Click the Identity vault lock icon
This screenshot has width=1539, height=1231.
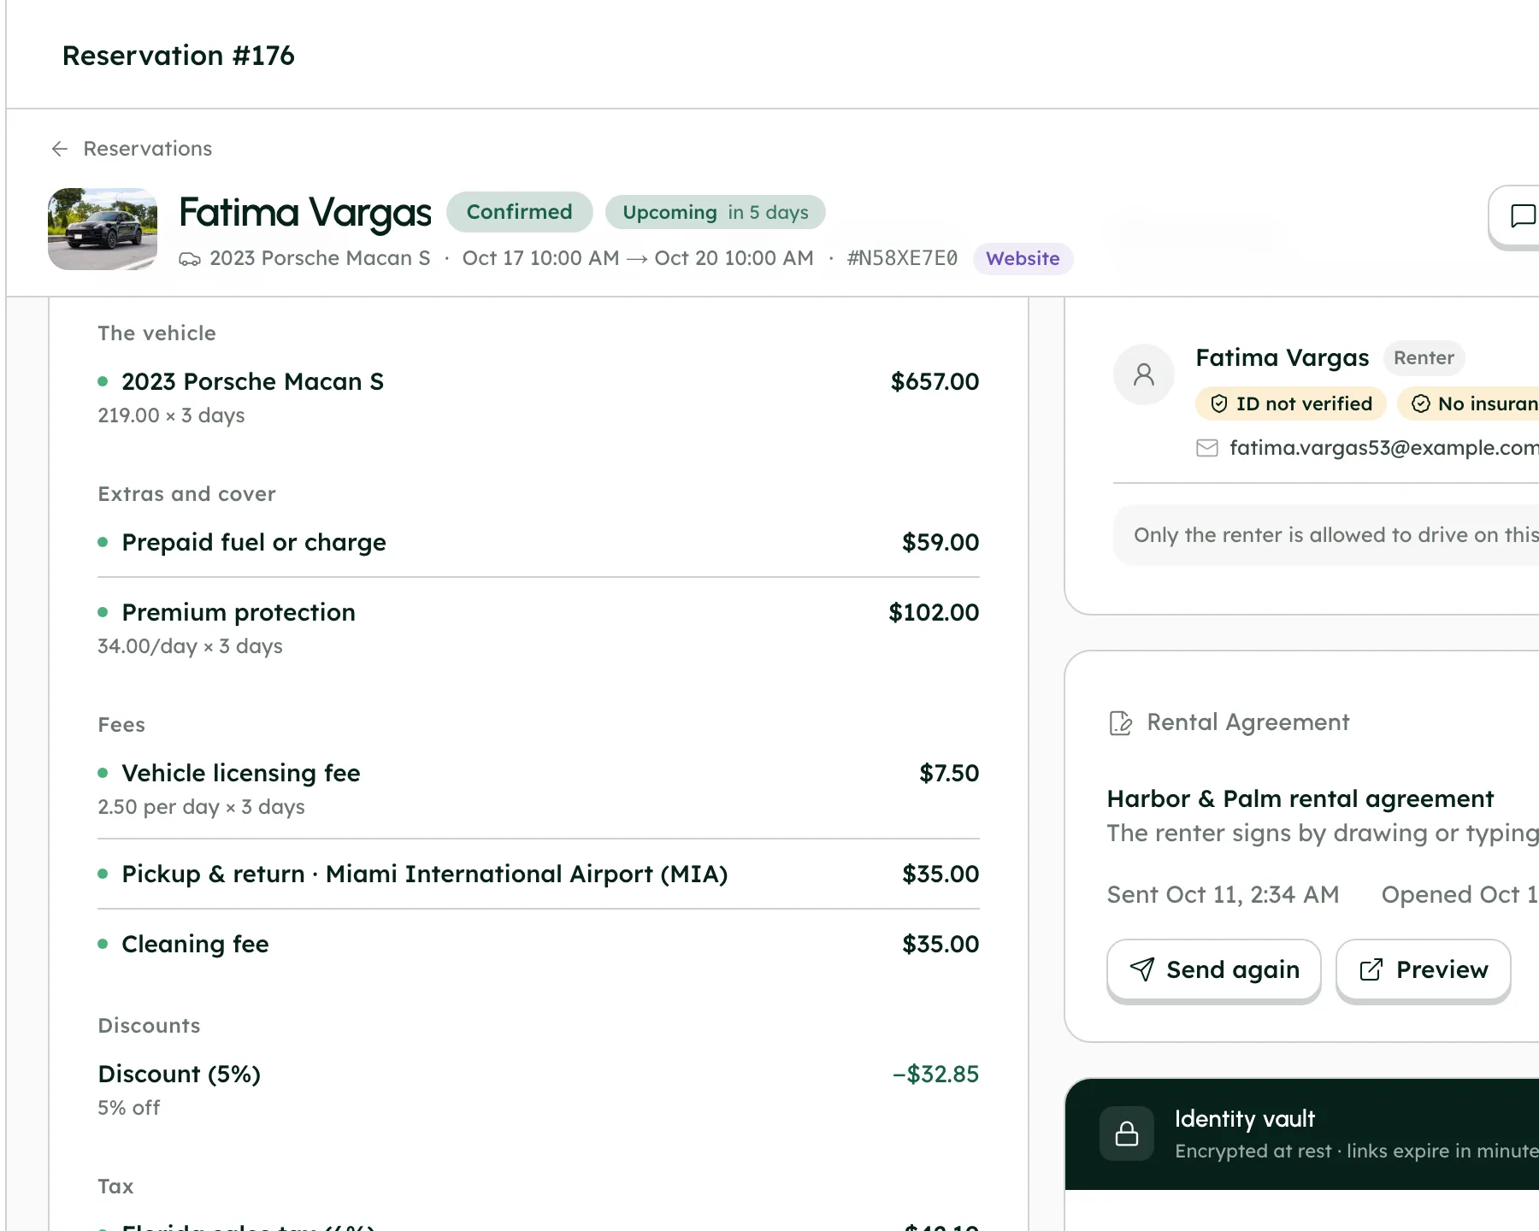click(1126, 1134)
